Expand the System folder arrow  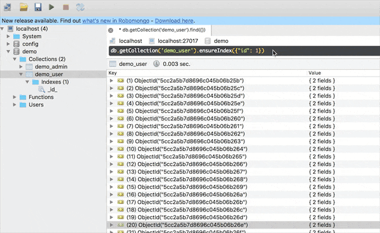[x=8, y=36]
